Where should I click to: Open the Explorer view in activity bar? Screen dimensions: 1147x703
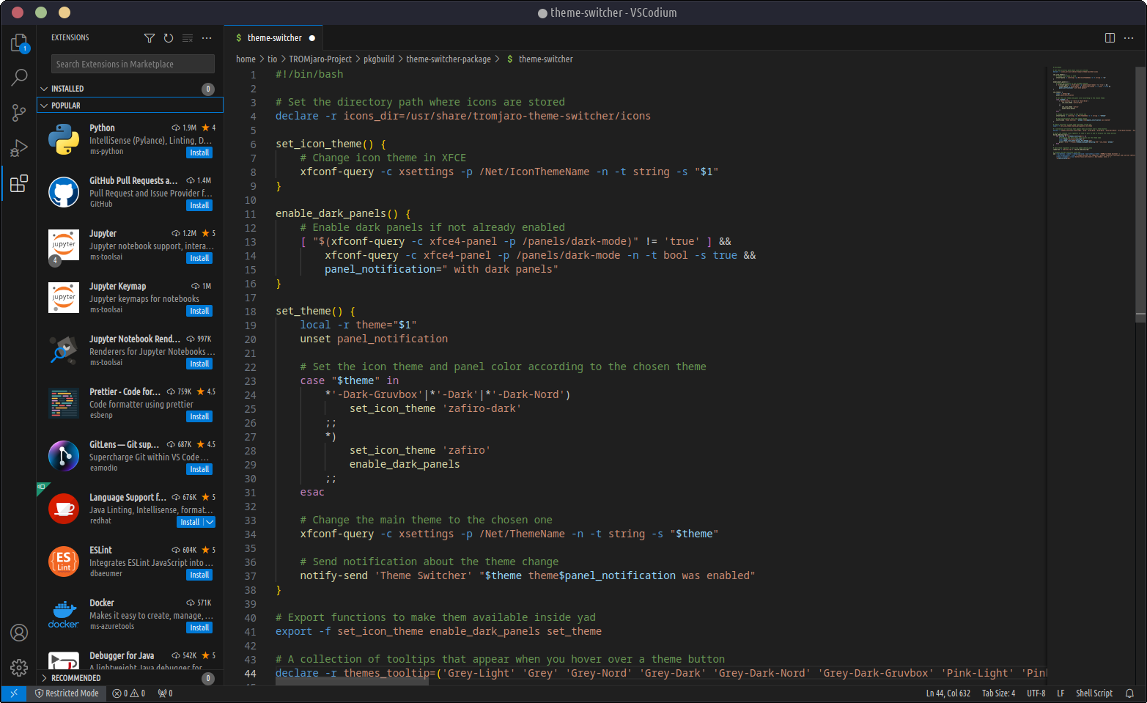pos(19,43)
